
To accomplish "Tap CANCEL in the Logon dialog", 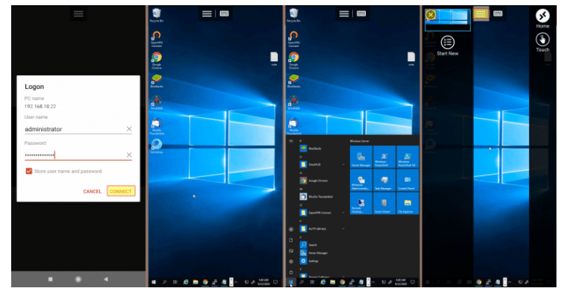I will (x=92, y=192).
